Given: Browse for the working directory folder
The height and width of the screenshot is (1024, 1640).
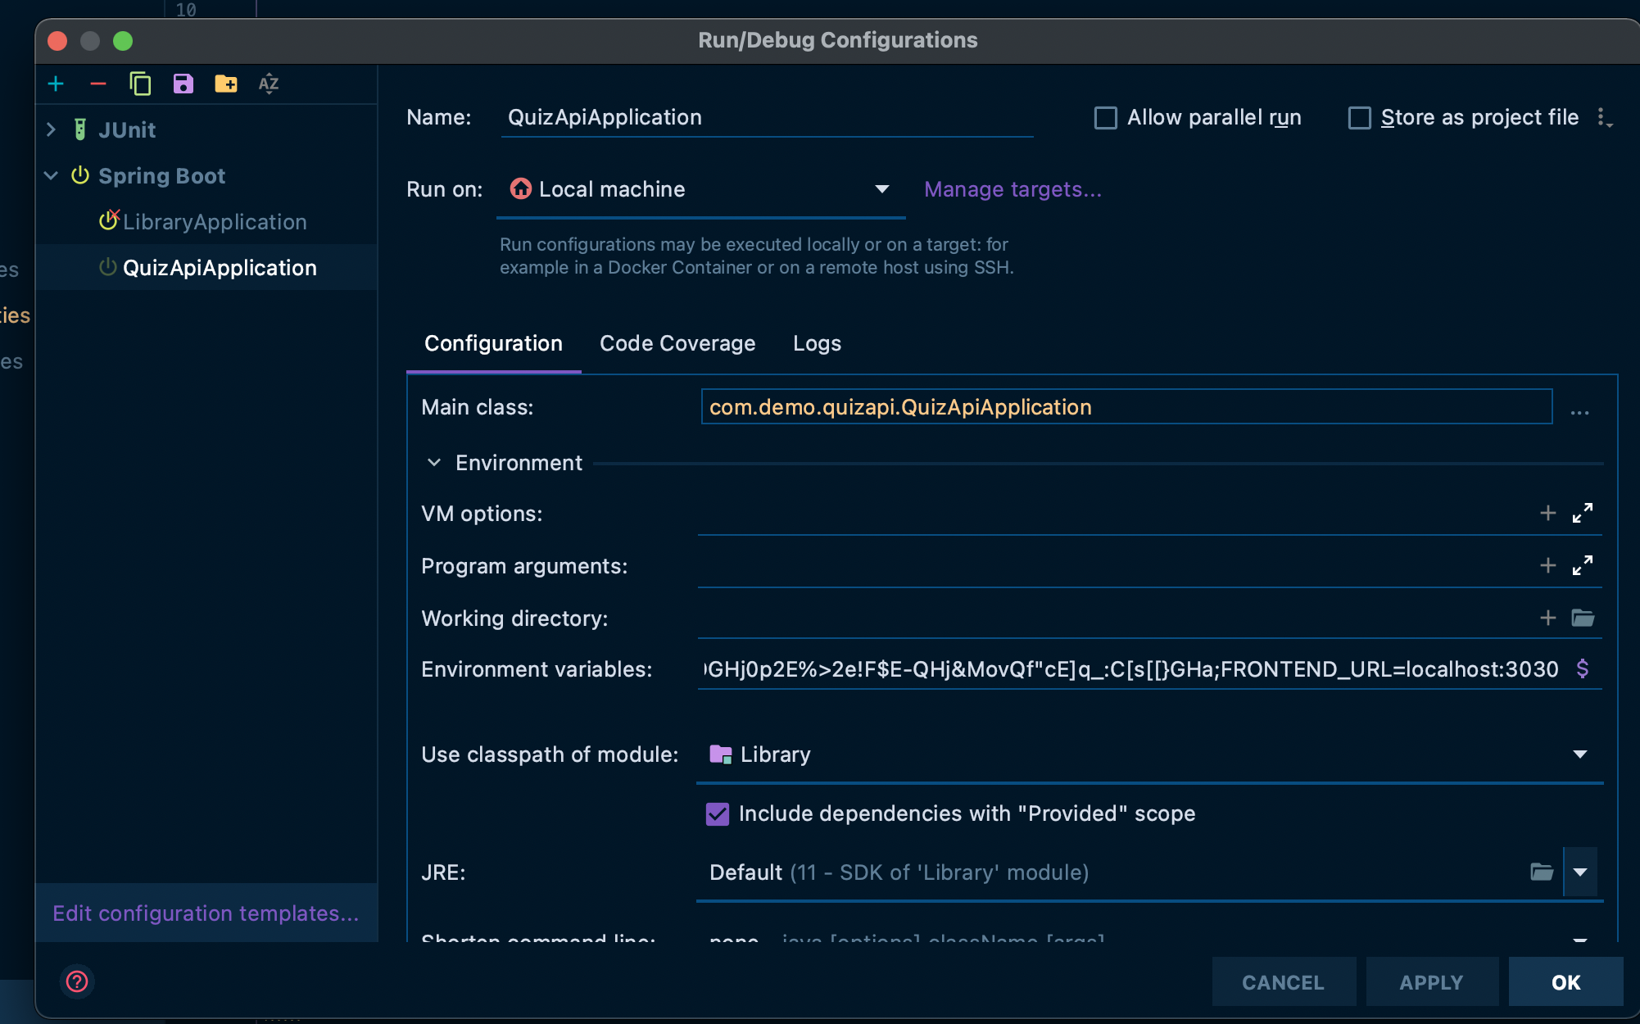Looking at the screenshot, I should click(x=1582, y=618).
